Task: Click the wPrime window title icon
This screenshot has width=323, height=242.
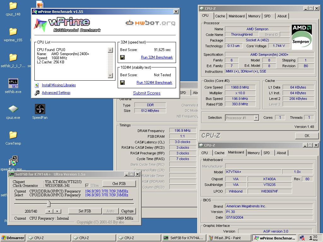Action: coord(35,12)
